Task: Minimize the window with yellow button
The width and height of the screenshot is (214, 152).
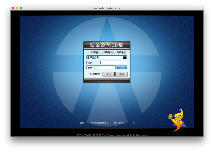Action: click(17, 8)
